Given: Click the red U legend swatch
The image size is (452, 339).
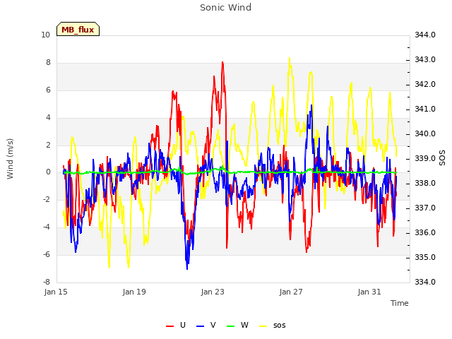Looking at the screenshot, I should click(x=169, y=326).
